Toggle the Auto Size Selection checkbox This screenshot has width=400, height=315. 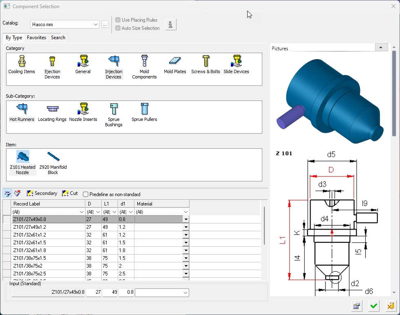pyautogui.click(x=118, y=28)
